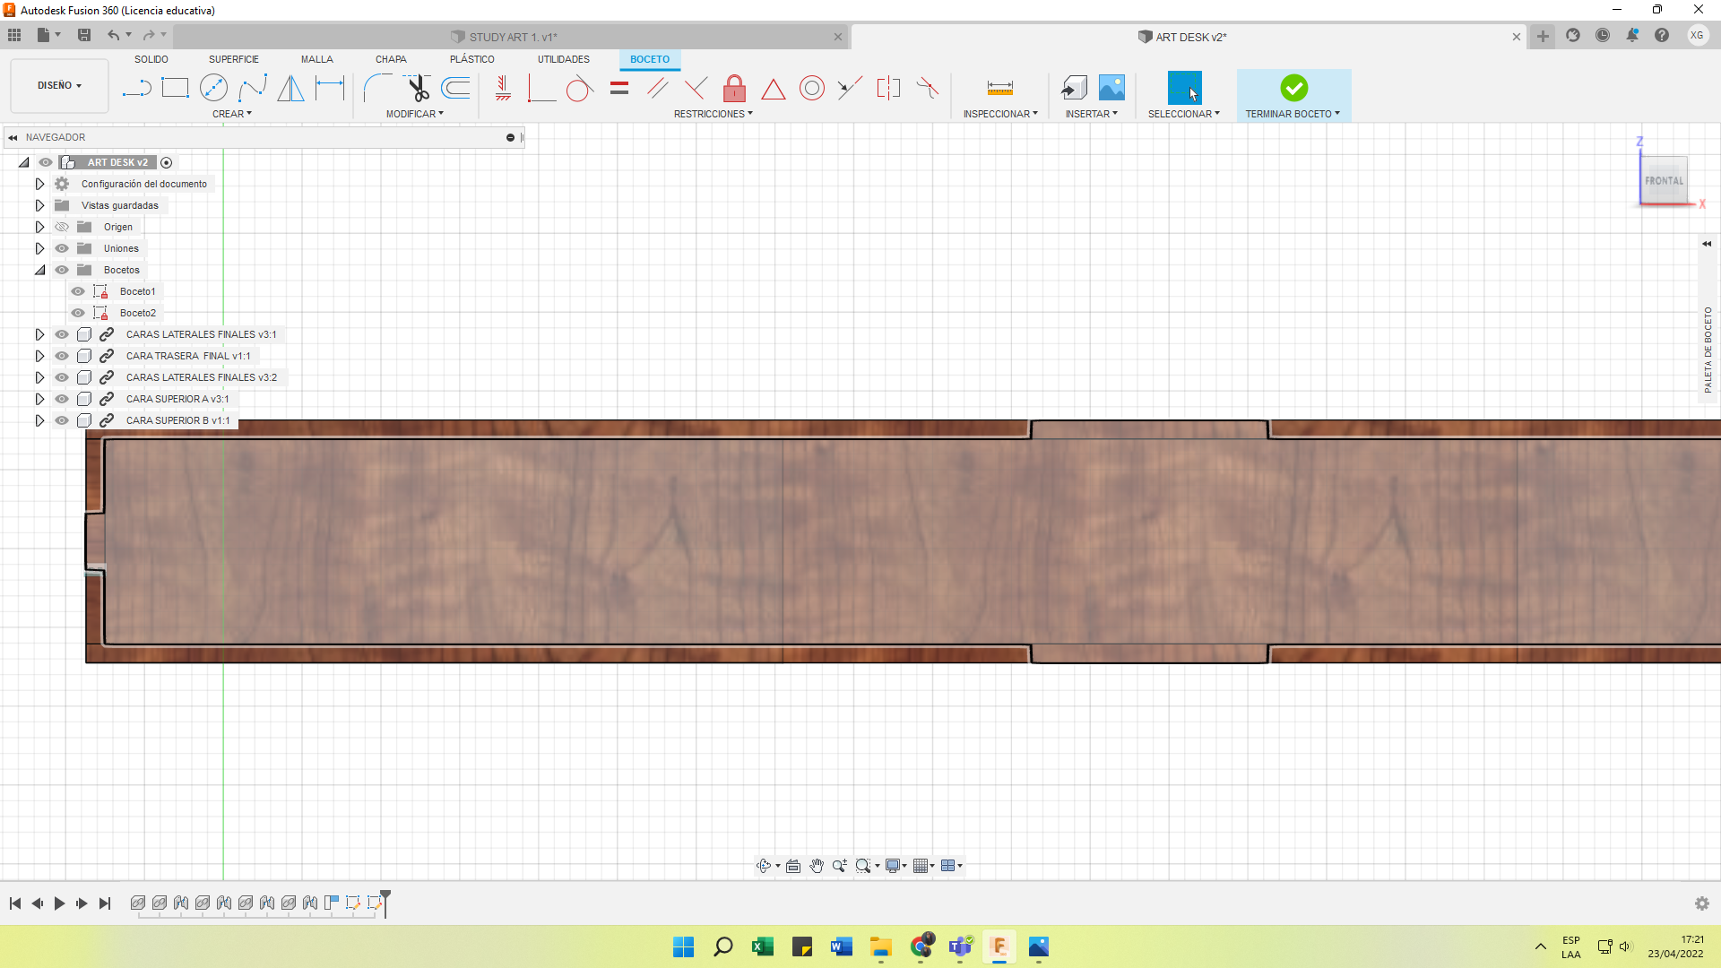The image size is (1721, 968).
Task: Click the Measure inspect tool
Action: pos(999,88)
